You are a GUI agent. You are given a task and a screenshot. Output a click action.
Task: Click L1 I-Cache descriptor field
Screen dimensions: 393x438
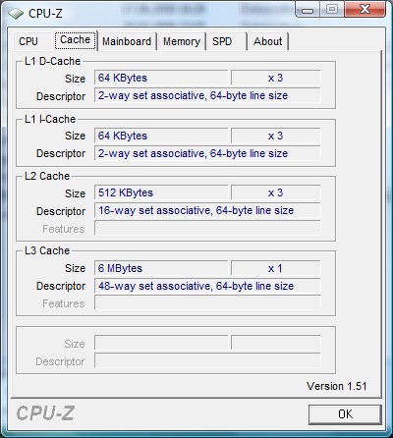click(207, 153)
